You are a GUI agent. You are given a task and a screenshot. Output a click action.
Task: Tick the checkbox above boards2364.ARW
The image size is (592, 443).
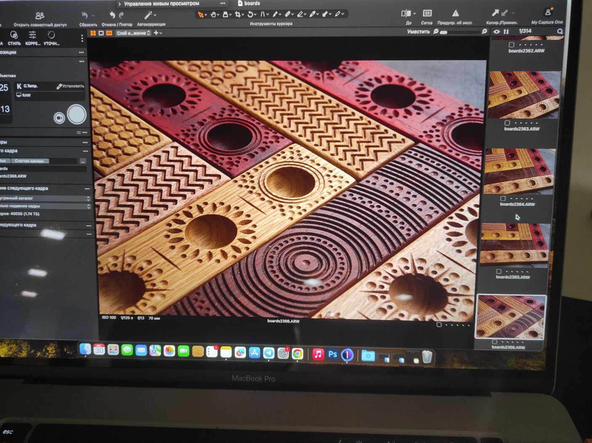click(x=503, y=198)
